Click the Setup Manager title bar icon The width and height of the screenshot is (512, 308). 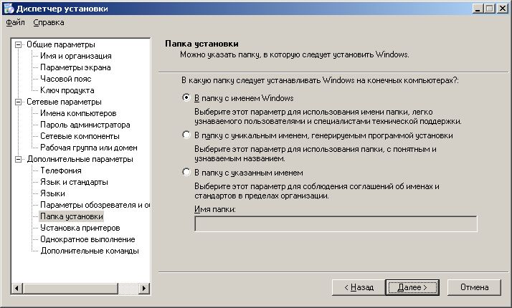click(x=8, y=8)
